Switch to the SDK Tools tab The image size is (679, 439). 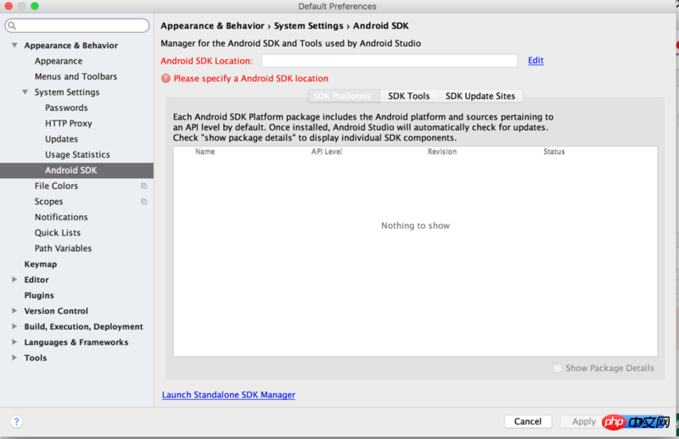[409, 96]
